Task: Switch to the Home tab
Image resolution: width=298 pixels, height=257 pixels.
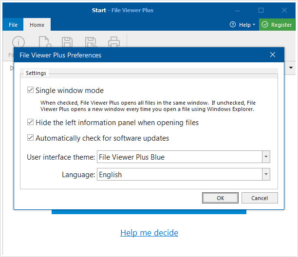Action: (x=37, y=24)
